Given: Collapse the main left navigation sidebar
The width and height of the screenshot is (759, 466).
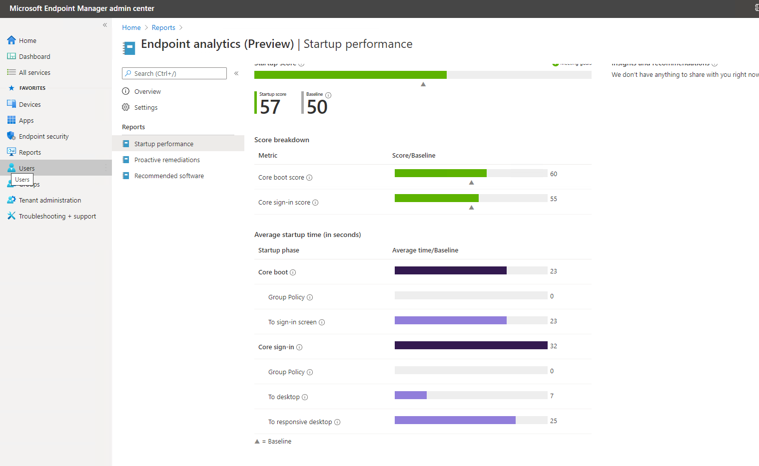Looking at the screenshot, I should (105, 25).
